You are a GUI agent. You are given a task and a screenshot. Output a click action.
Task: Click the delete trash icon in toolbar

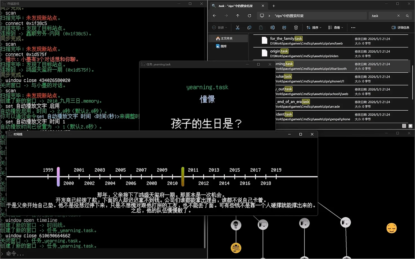[296, 28]
